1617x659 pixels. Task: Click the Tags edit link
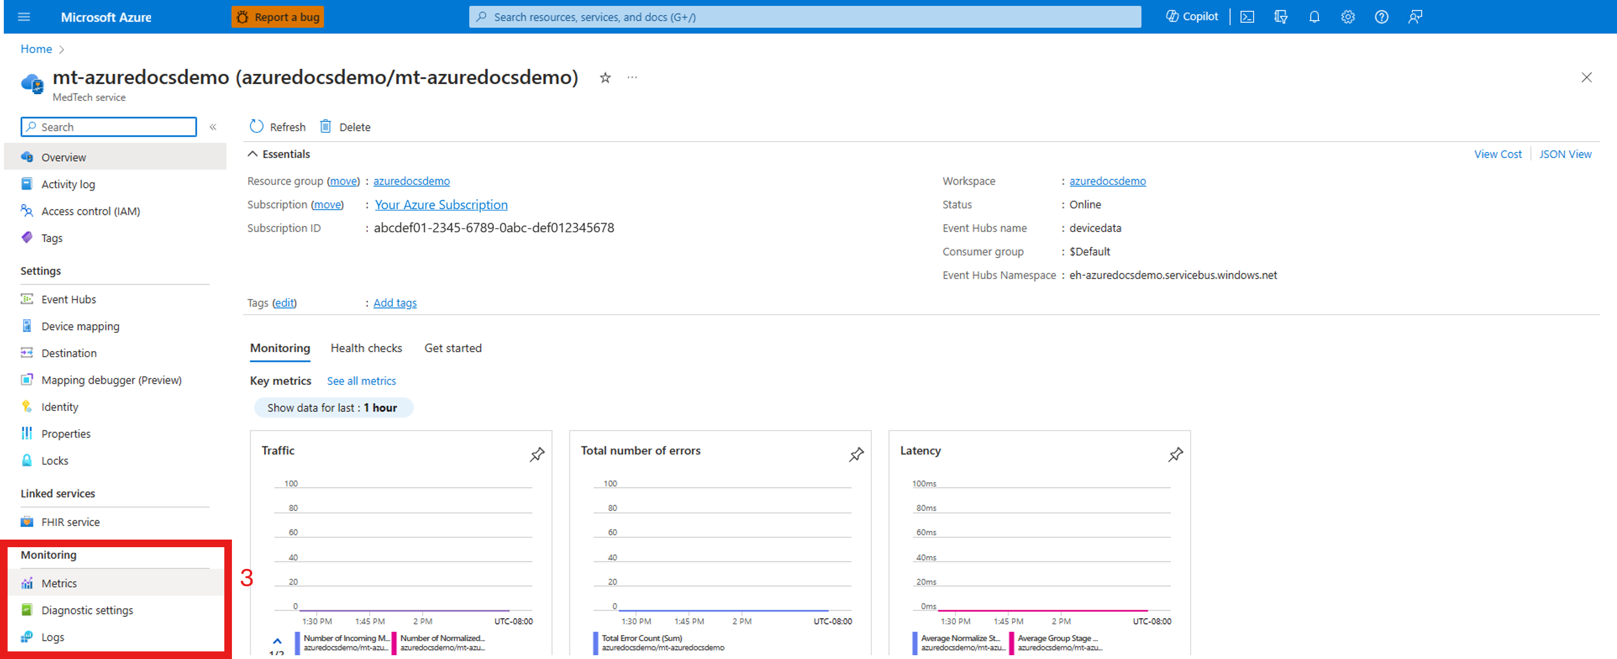click(285, 302)
